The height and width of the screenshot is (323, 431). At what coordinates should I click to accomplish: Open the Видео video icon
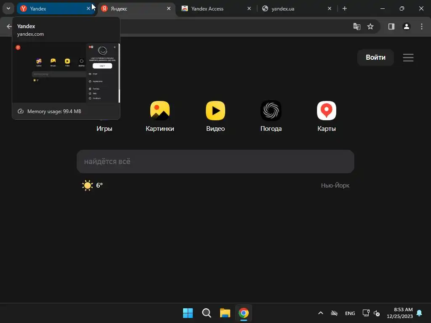pyautogui.click(x=215, y=111)
